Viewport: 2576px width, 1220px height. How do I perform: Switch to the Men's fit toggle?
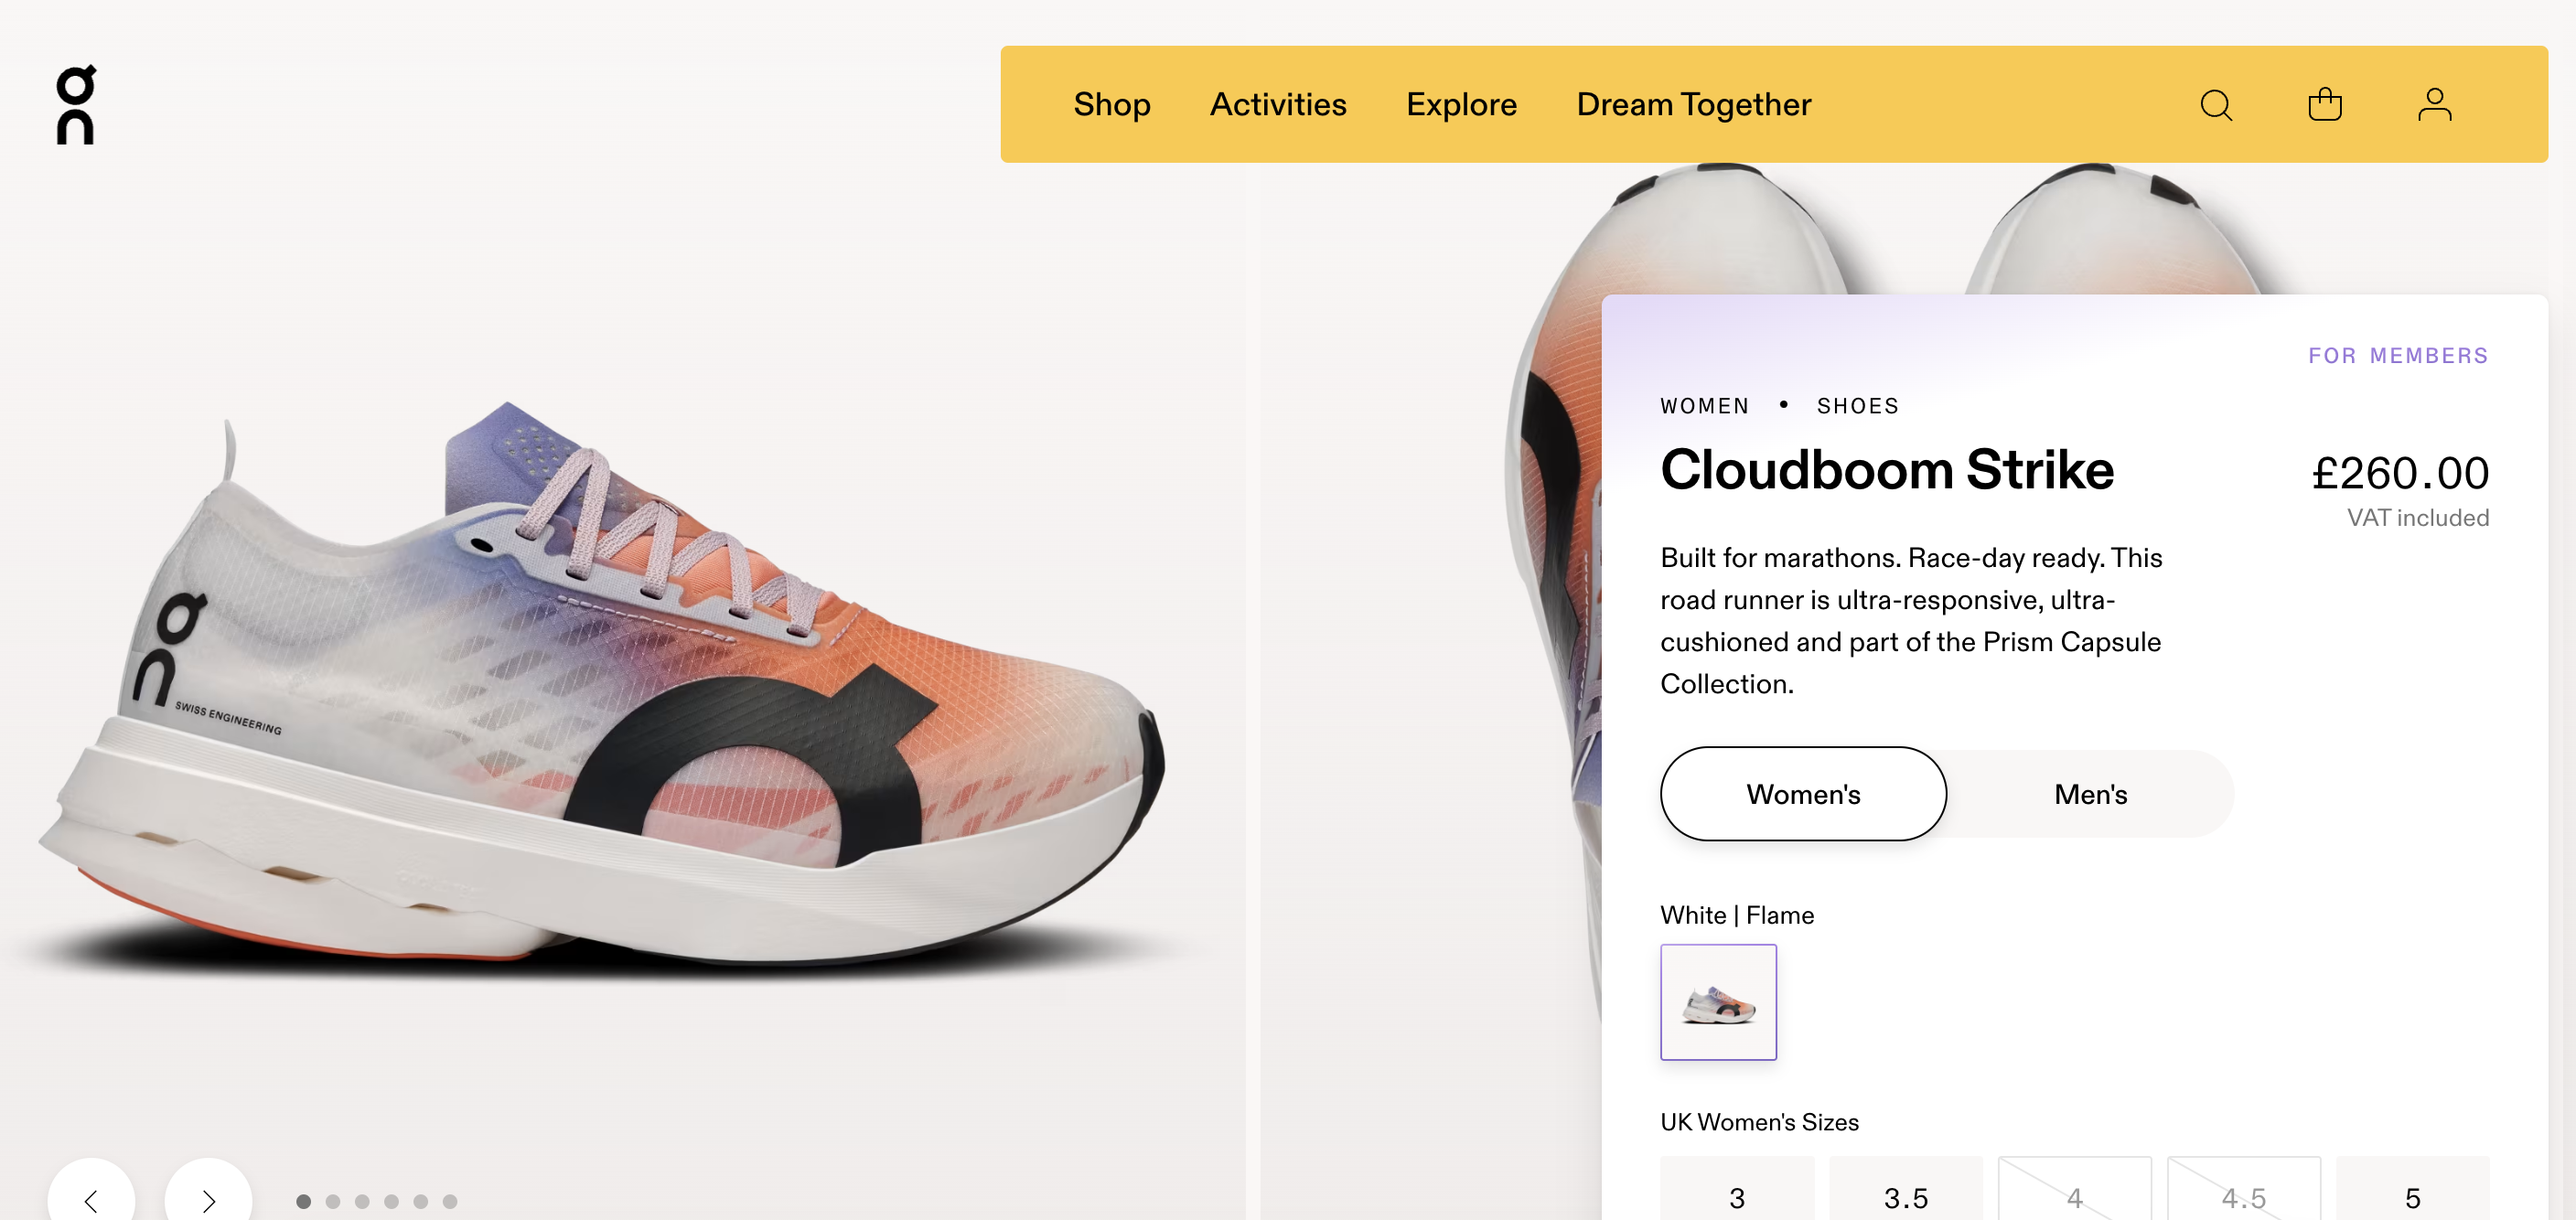tap(2090, 794)
